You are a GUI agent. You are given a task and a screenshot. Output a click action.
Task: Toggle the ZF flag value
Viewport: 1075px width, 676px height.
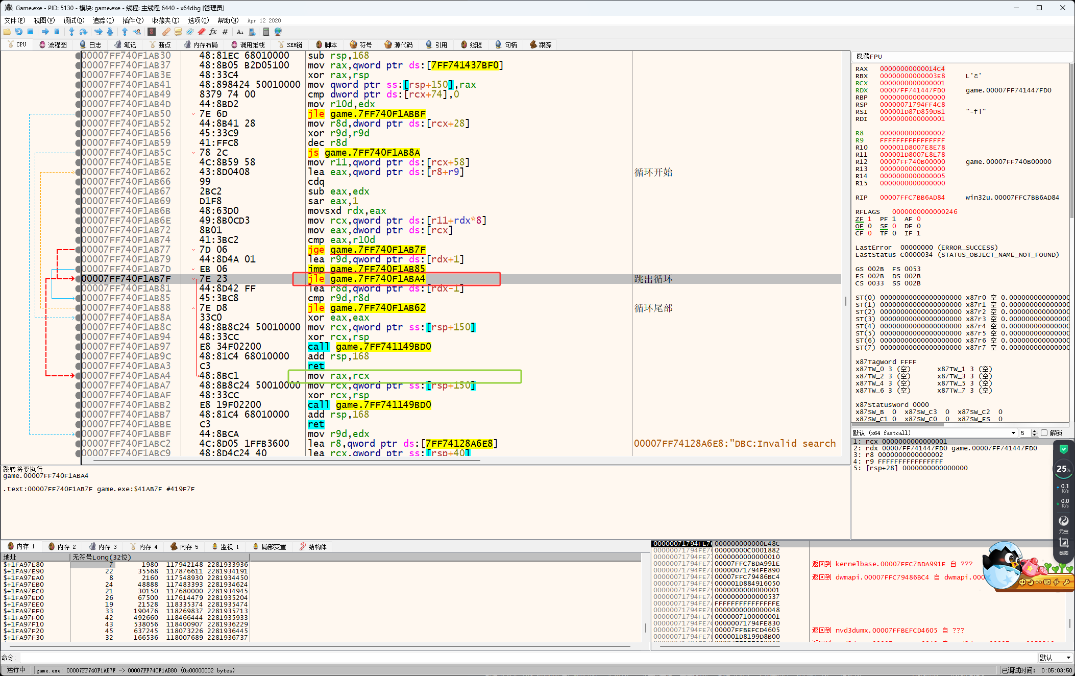(x=869, y=219)
